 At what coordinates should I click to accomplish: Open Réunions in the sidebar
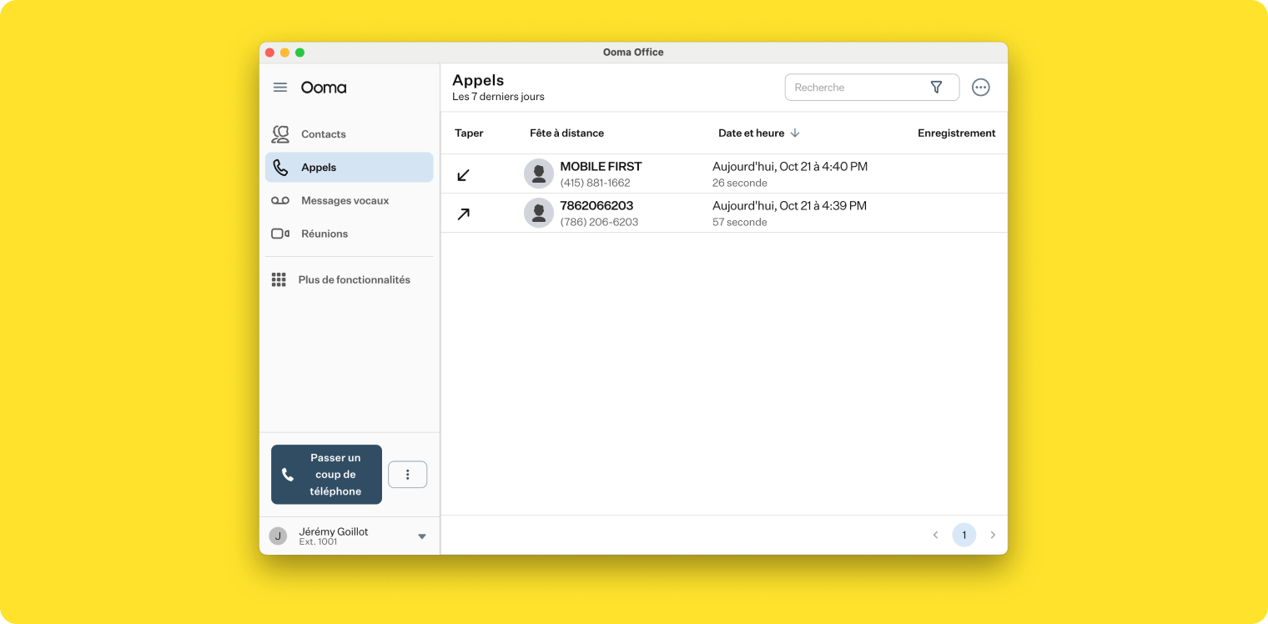[x=350, y=234]
